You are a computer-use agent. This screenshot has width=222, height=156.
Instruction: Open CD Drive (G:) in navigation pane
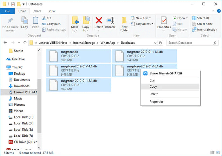(x=23, y=142)
